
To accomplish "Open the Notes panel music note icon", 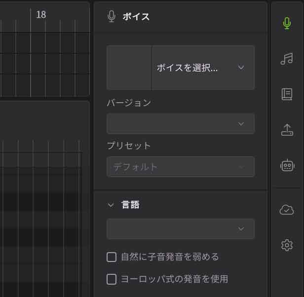I will (287, 59).
